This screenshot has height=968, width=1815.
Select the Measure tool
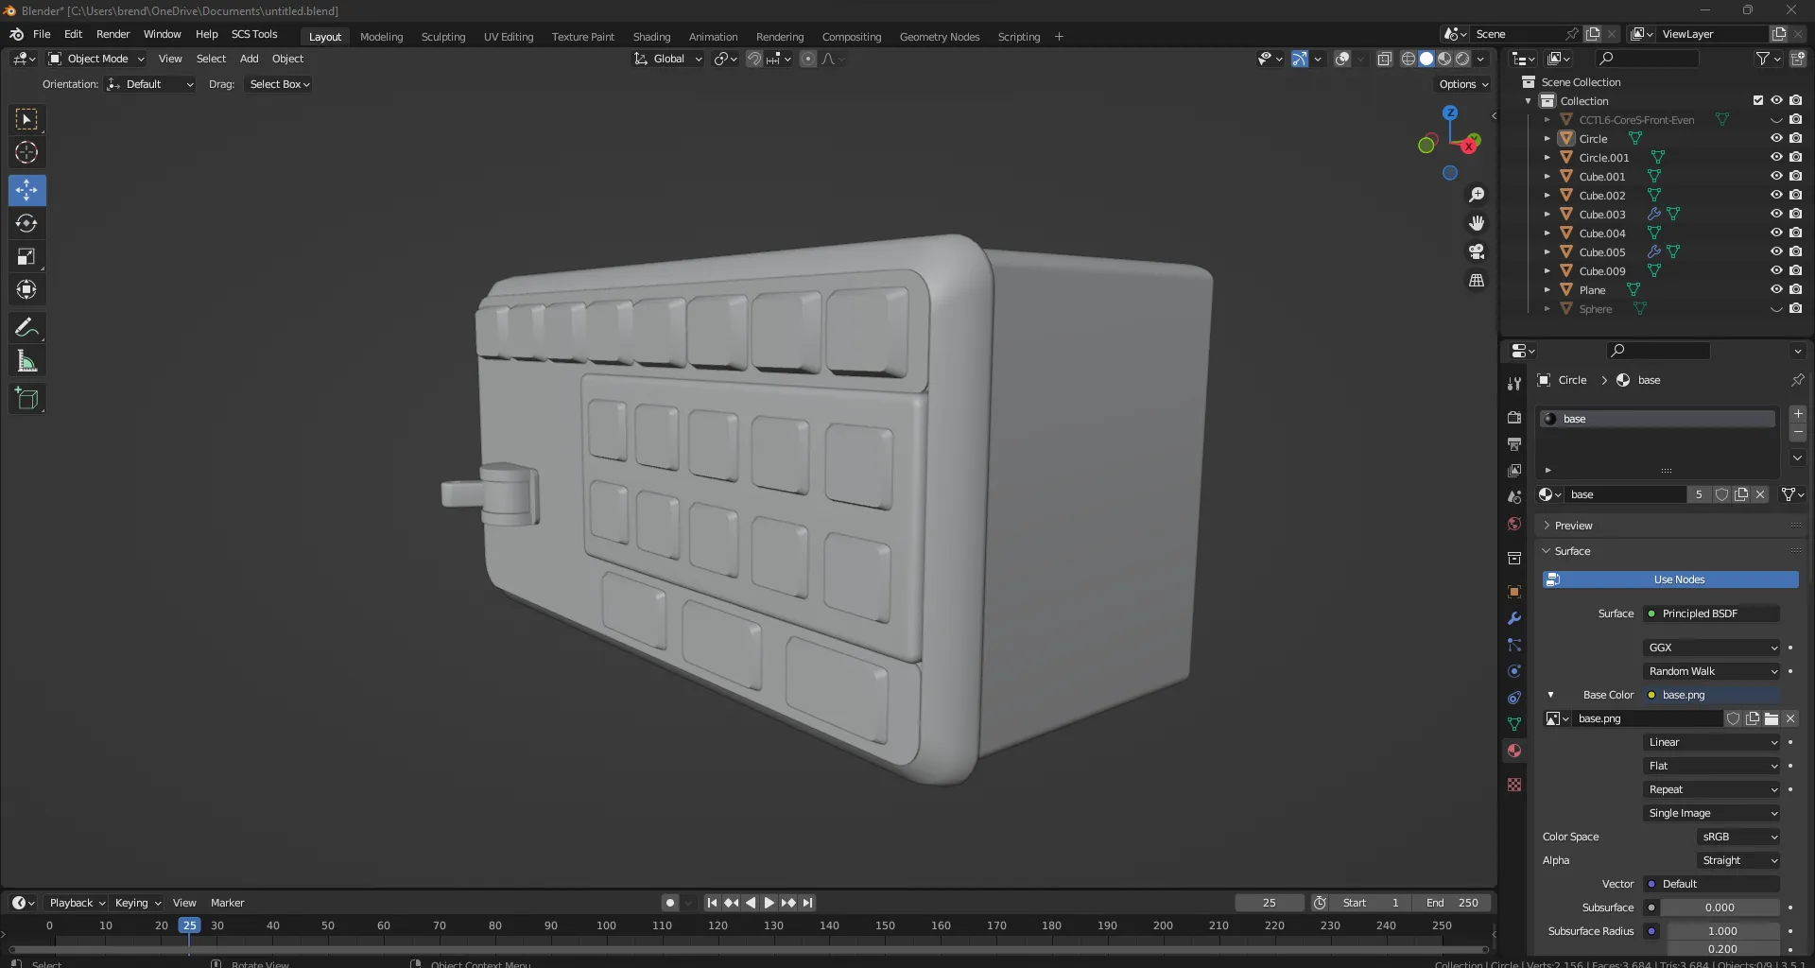(26, 361)
